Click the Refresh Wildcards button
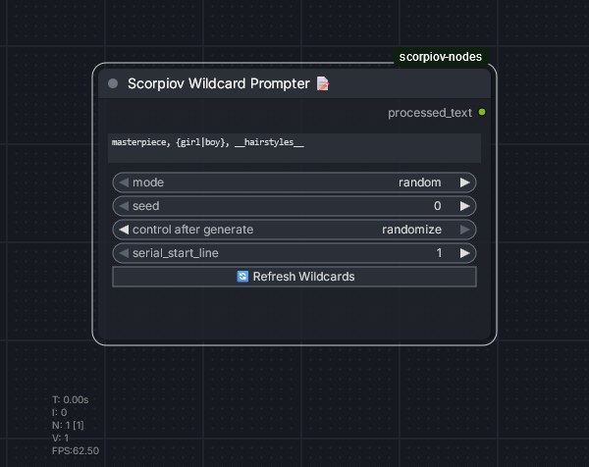589x467 pixels. tap(294, 277)
